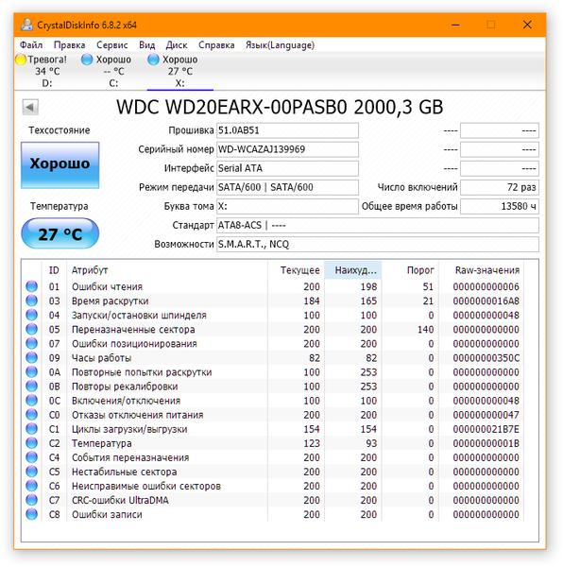
Task: Click status orb of C7 CRC-ошибки UltraDMA
Action: [x=32, y=500]
